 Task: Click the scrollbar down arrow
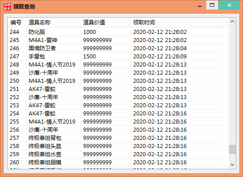[x=232, y=164]
